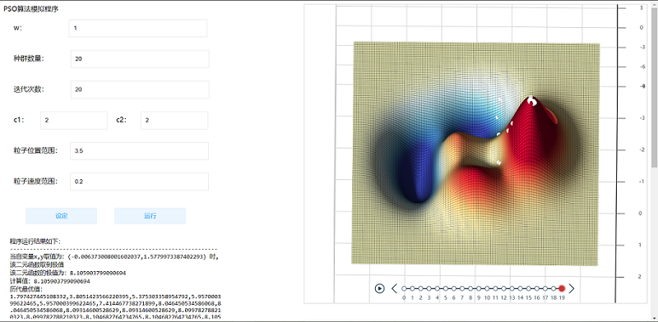Viewport: 658px width, 322px height.
Task: Go to previous timeline step arrow
Action: click(394, 288)
